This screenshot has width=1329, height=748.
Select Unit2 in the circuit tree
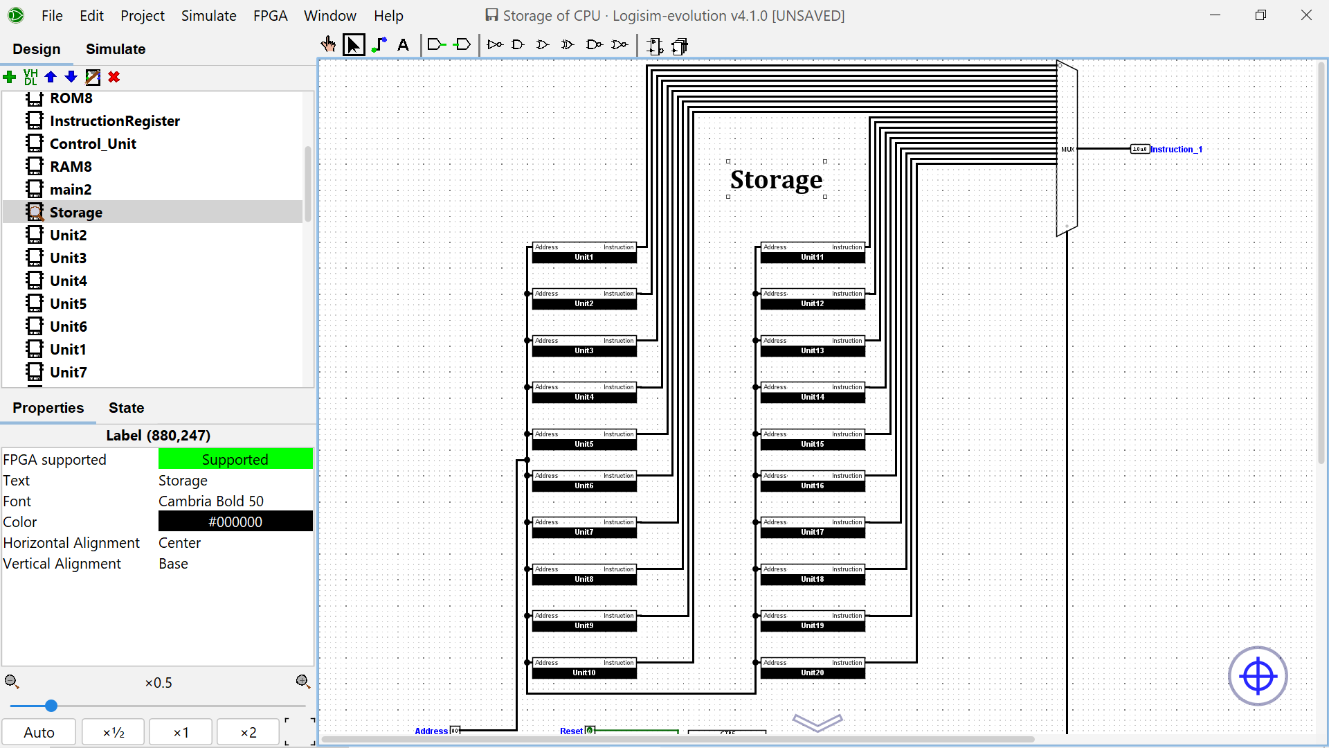68,235
